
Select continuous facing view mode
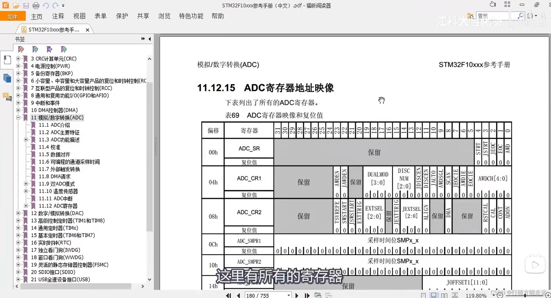click(x=455, y=295)
